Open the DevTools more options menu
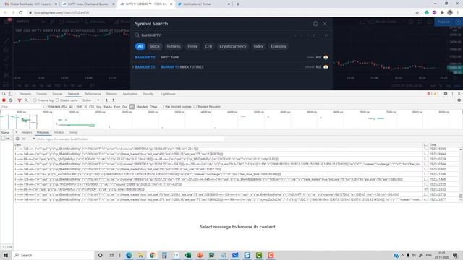The image size is (463, 260). point(452,94)
